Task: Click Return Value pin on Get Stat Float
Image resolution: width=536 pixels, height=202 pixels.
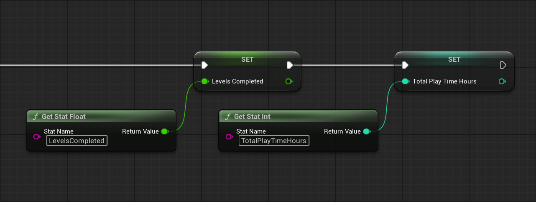Action: (x=164, y=131)
